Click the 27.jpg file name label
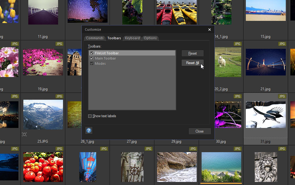Screen dimensions: 295x185 tap(132, 141)
